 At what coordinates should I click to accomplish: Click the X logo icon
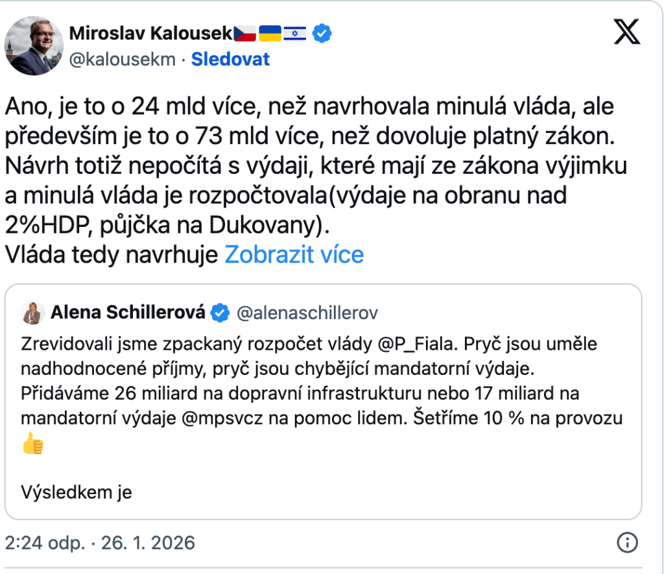click(626, 32)
